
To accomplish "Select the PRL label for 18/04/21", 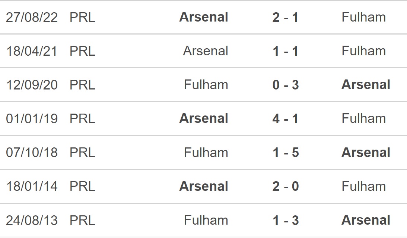I will pos(82,51).
